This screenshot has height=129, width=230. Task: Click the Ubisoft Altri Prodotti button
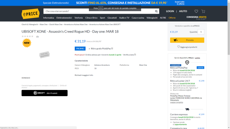coord(45,93)
